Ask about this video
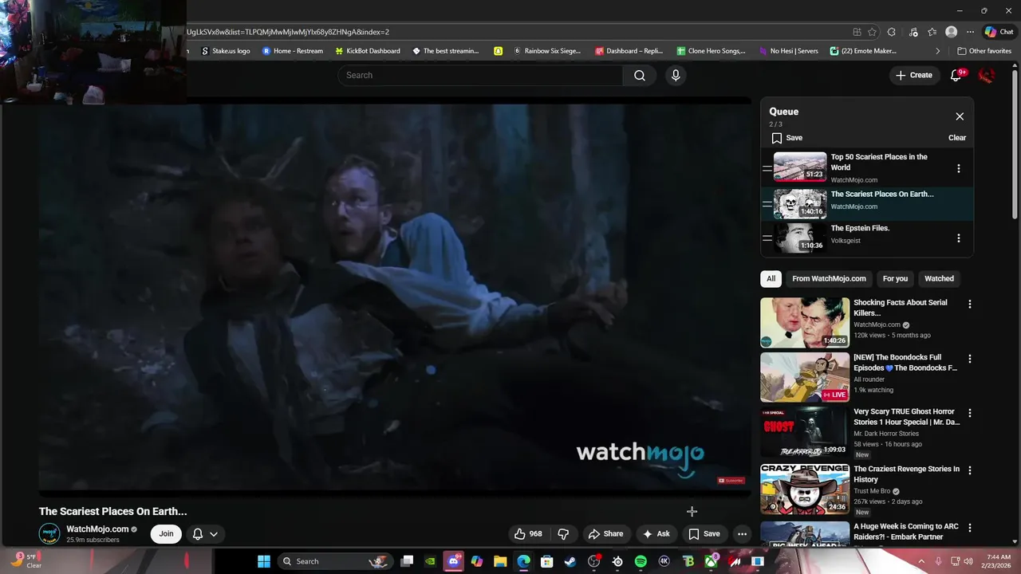This screenshot has width=1021, height=574. point(656,534)
